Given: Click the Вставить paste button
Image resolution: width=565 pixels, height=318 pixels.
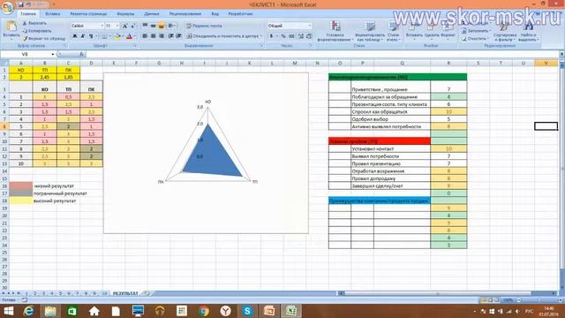Looking at the screenshot, I should [x=11, y=29].
